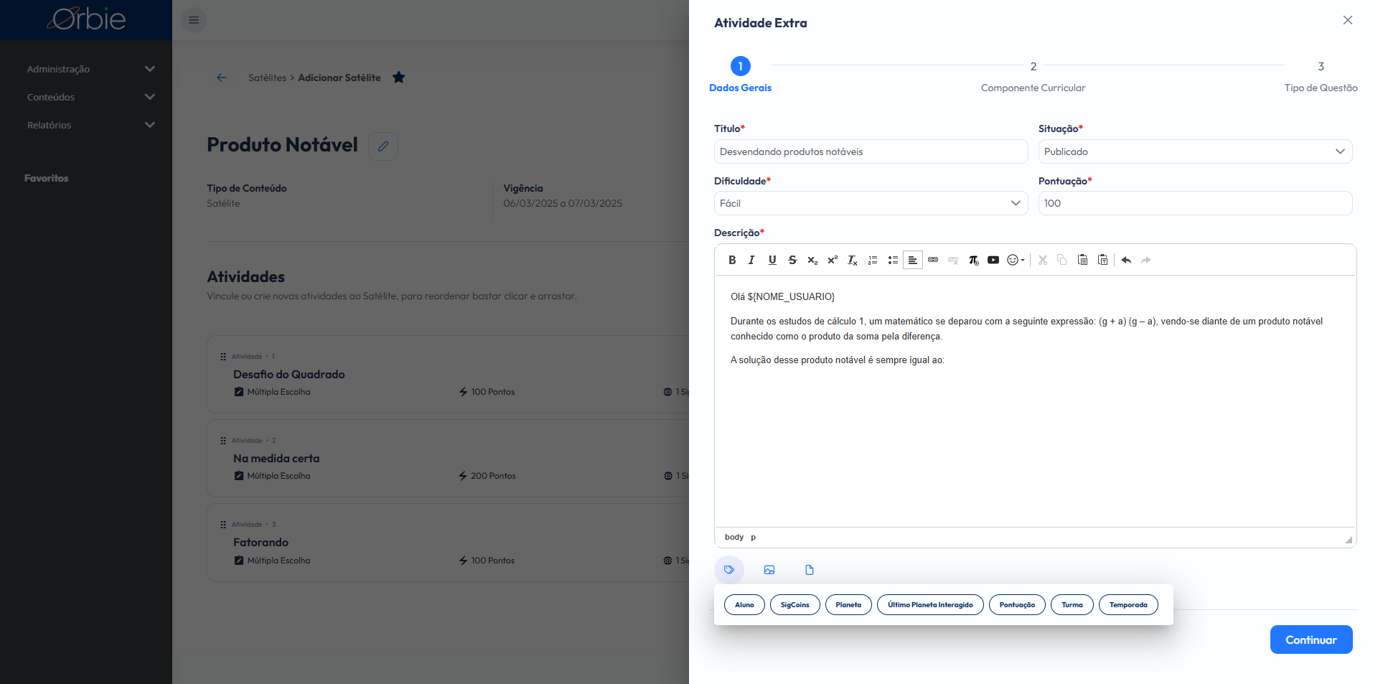Open the math formula (pi) tool

pyautogui.click(x=973, y=260)
